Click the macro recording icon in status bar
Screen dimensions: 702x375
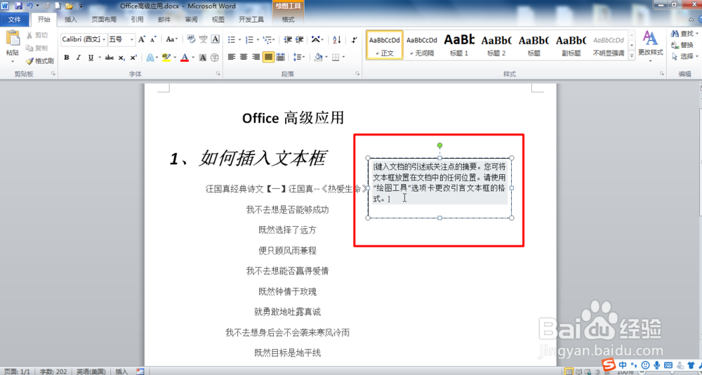pyautogui.click(x=140, y=371)
